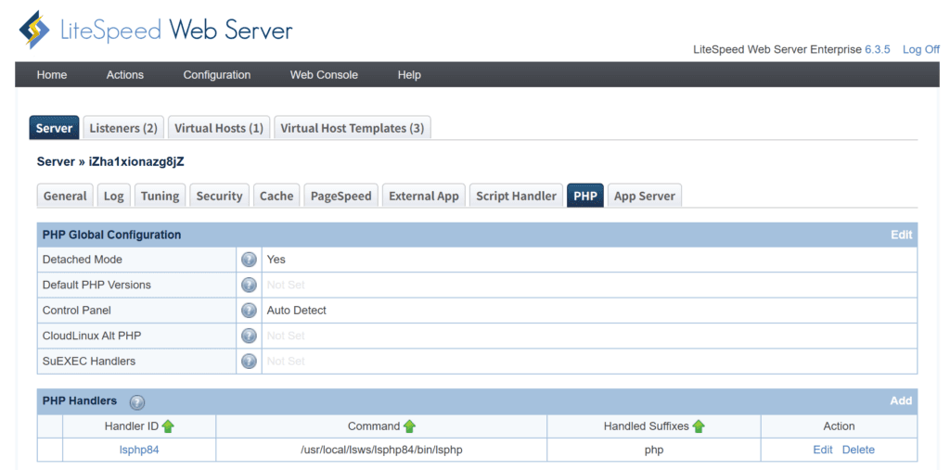
Task: Open the Cache sub-tab
Action: (x=276, y=196)
